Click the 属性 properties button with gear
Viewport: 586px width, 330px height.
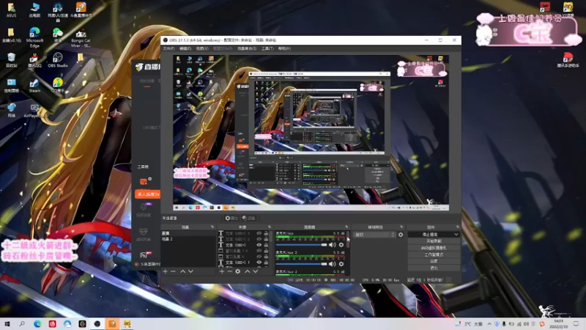231,218
